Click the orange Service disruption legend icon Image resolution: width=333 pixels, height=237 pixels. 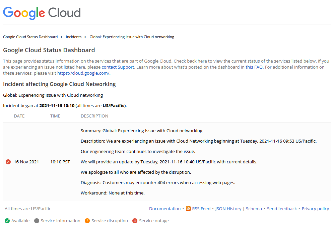click(87, 221)
